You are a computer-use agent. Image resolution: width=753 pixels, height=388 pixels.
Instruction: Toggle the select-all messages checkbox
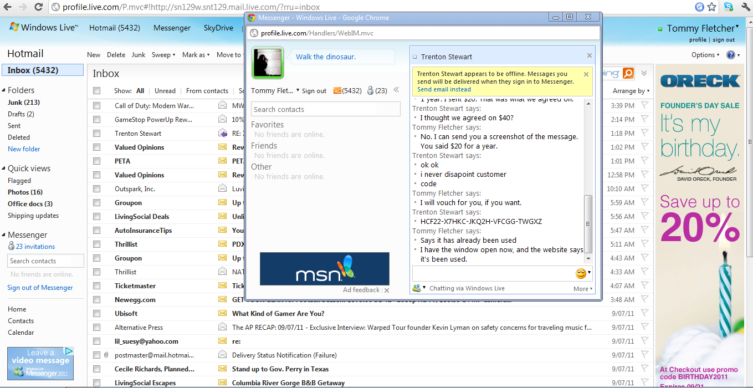(x=97, y=91)
